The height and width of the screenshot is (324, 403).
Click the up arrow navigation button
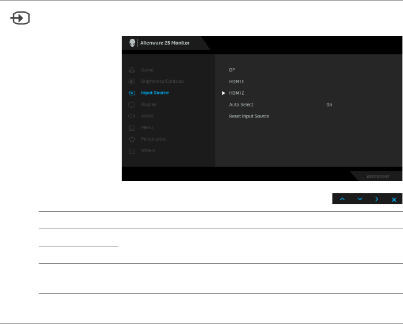[x=342, y=199]
